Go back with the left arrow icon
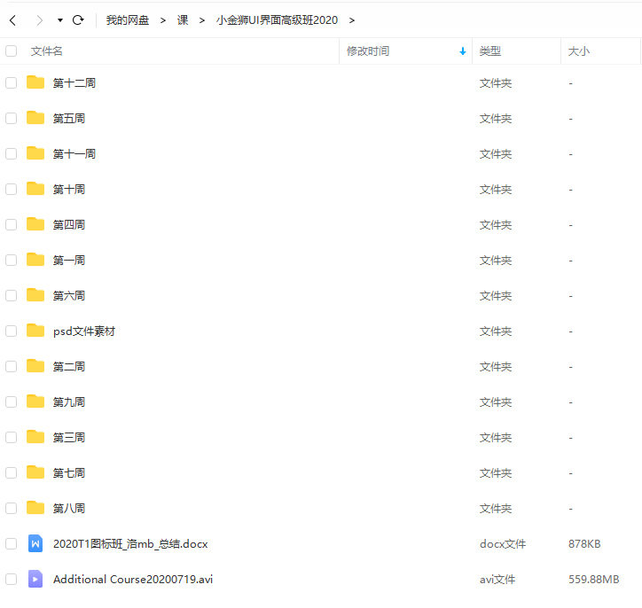Viewport: 642px width, 608px height. point(13,20)
